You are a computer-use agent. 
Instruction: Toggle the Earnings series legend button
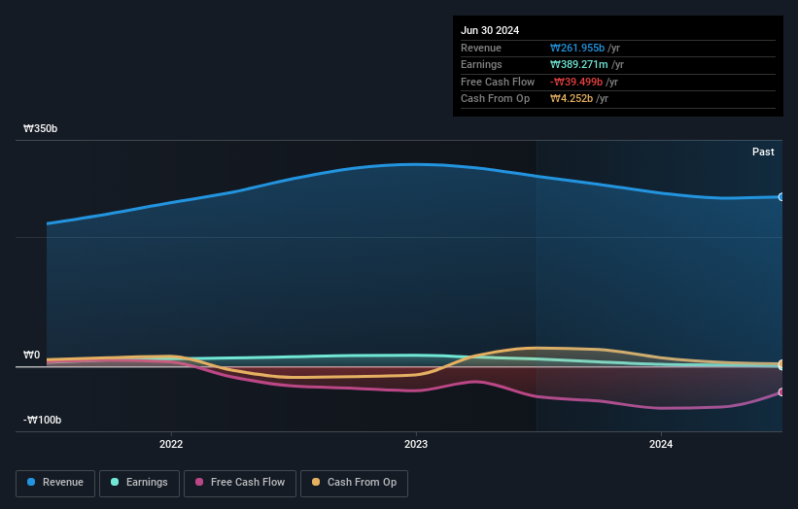(139, 483)
